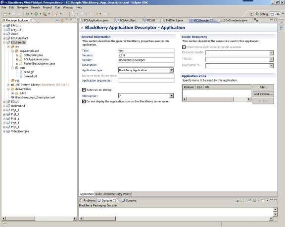Click the Add... icon button

263,87
